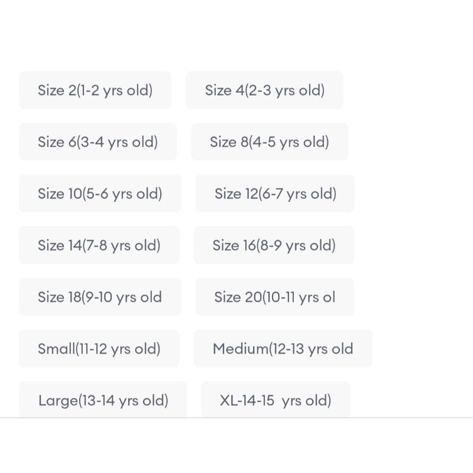Select the size for 1-2 year olds
The image size is (473, 473).
pyautogui.click(x=95, y=90)
